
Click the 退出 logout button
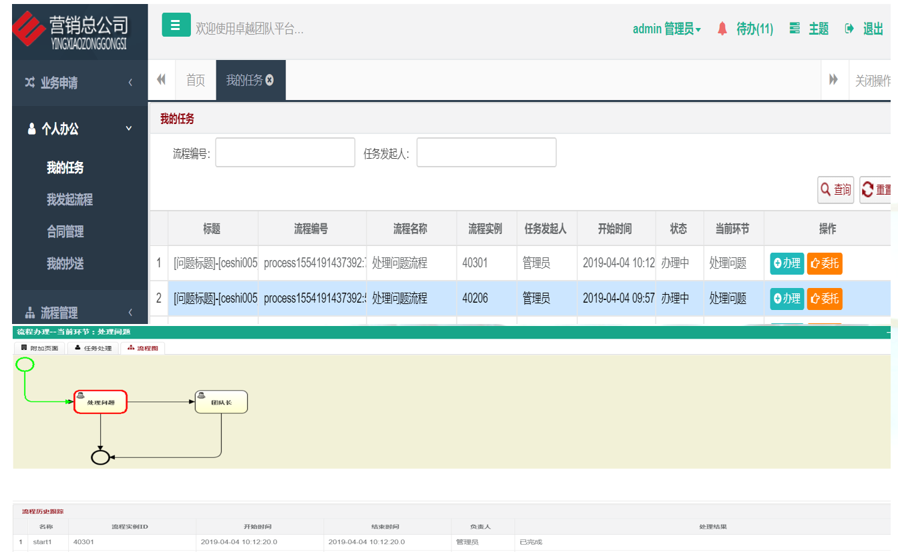(865, 29)
